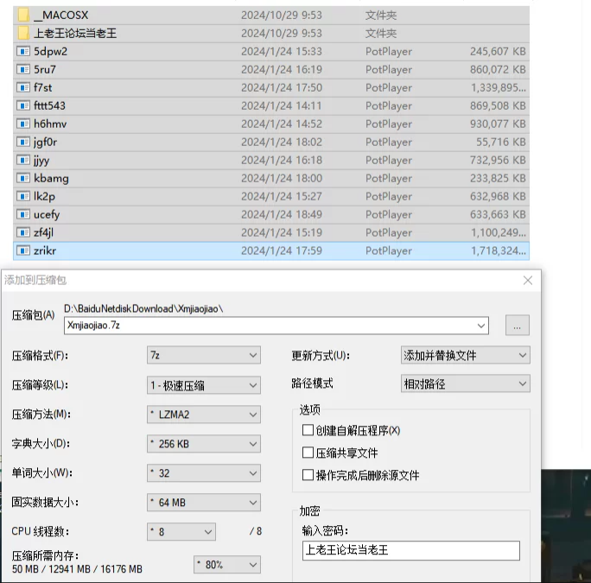Click the f7st video file icon
This screenshot has height=583, width=591.
coord(23,87)
